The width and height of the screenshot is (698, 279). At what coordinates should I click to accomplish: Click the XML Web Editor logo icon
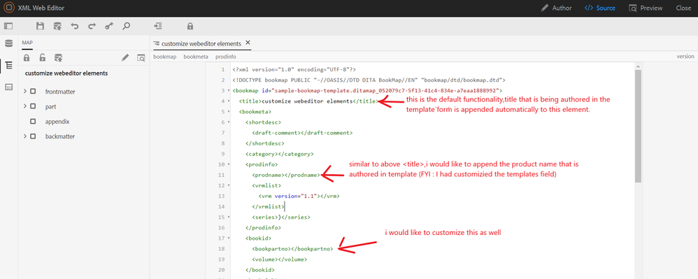click(8, 8)
